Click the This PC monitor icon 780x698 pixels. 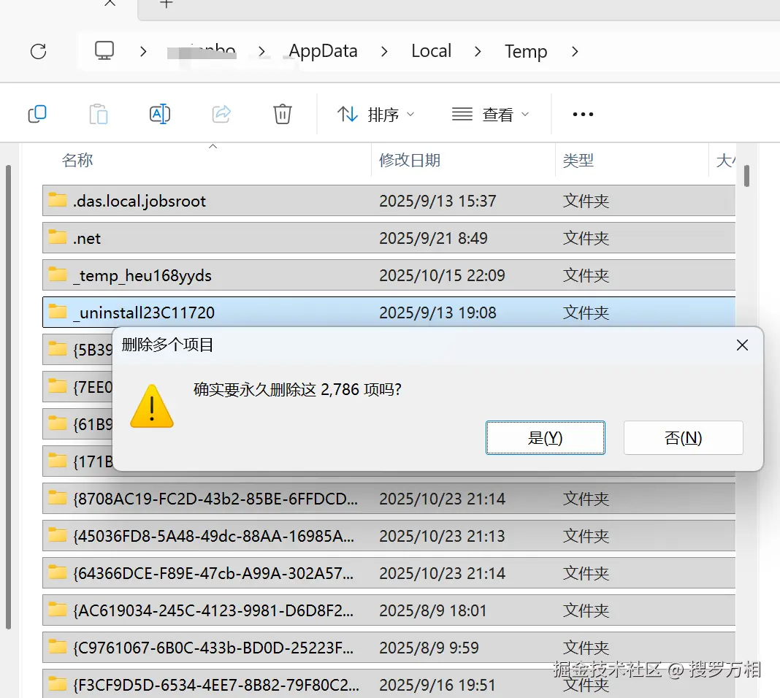pyautogui.click(x=104, y=50)
